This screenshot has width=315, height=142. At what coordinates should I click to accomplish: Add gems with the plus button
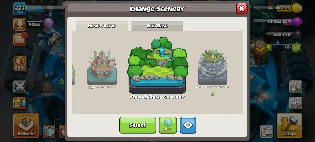tap(268, 48)
